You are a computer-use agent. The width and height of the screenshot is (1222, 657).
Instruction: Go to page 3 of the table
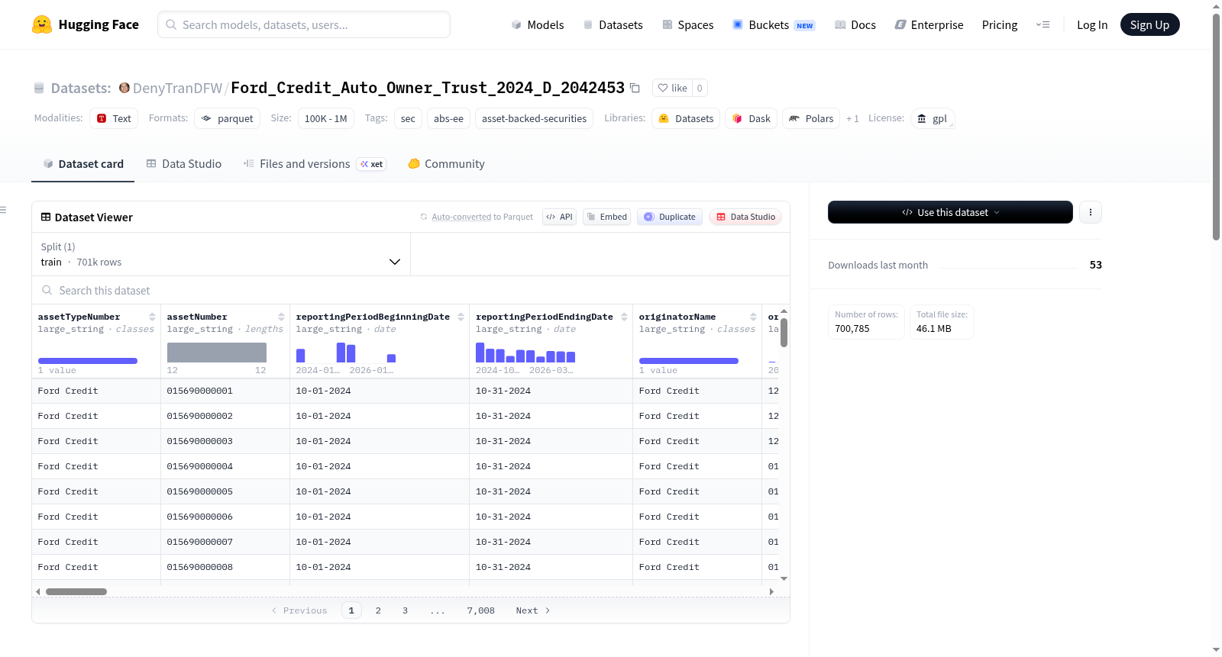click(405, 610)
